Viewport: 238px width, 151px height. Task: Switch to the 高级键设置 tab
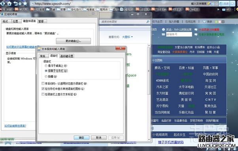click(x=67, y=56)
